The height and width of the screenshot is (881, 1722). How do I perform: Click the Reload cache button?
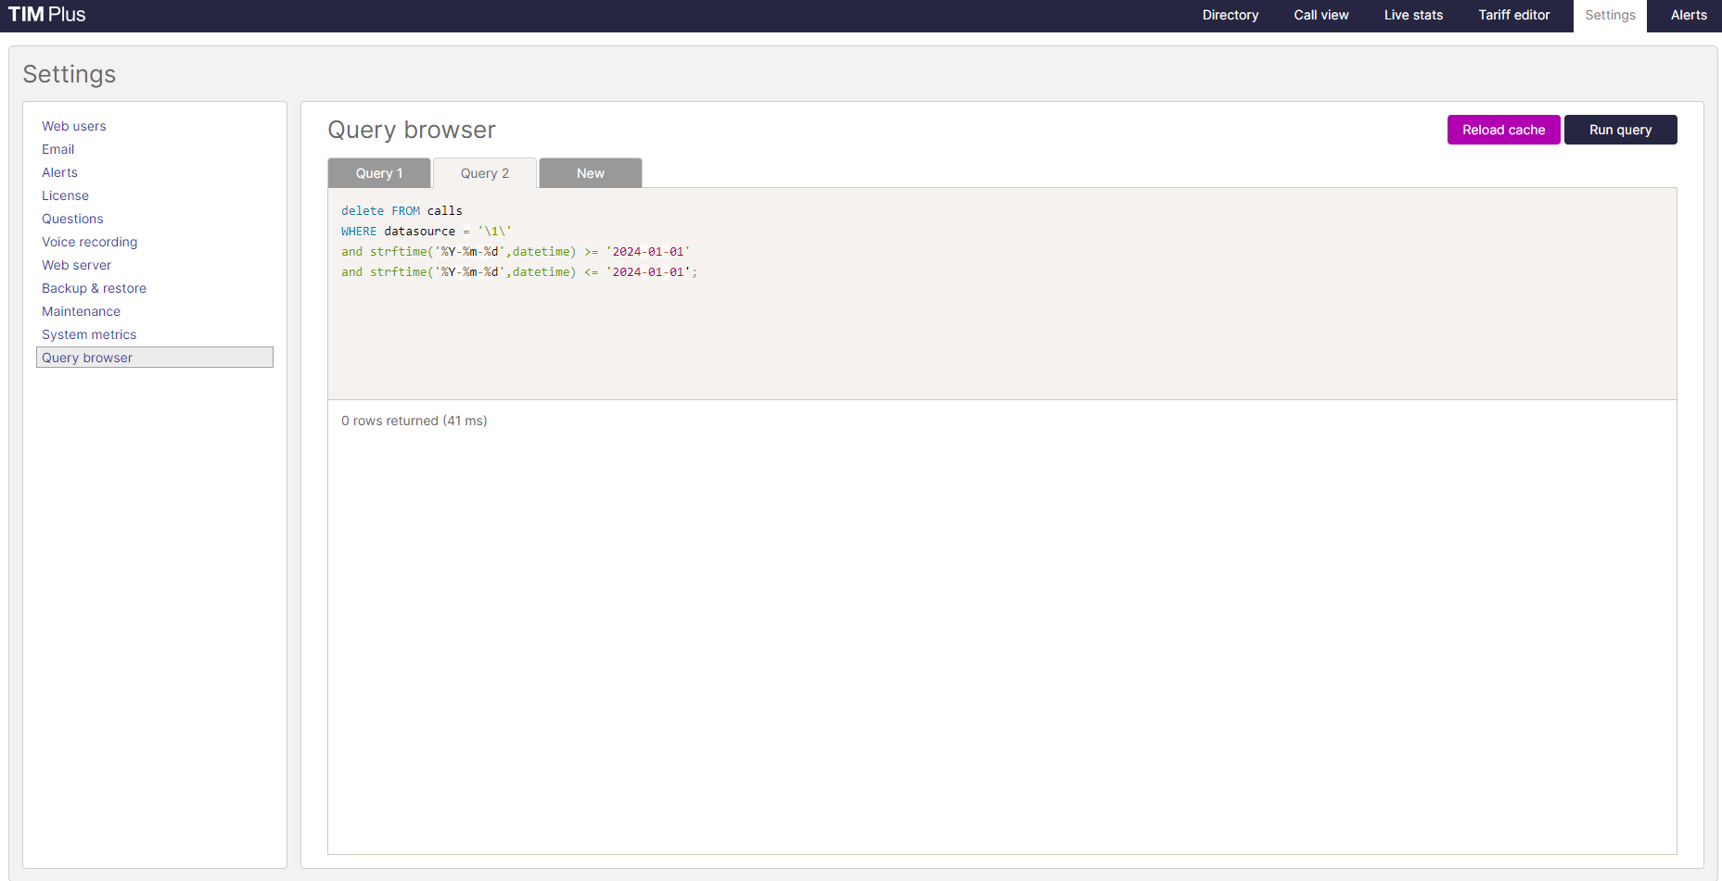click(1502, 130)
